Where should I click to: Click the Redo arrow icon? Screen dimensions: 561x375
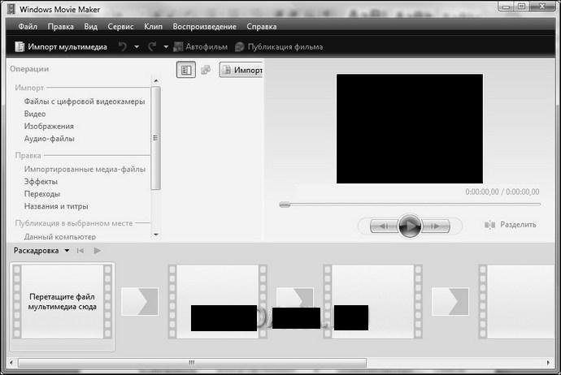pyautogui.click(x=152, y=47)
